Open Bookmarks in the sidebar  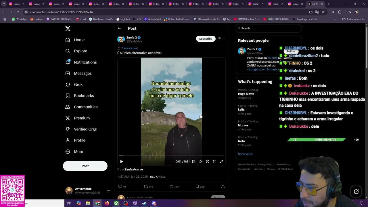(x=79, y=96)
